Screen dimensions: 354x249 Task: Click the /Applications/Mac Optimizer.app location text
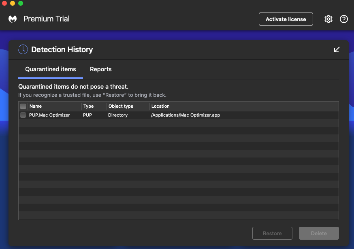pos(186,115)
